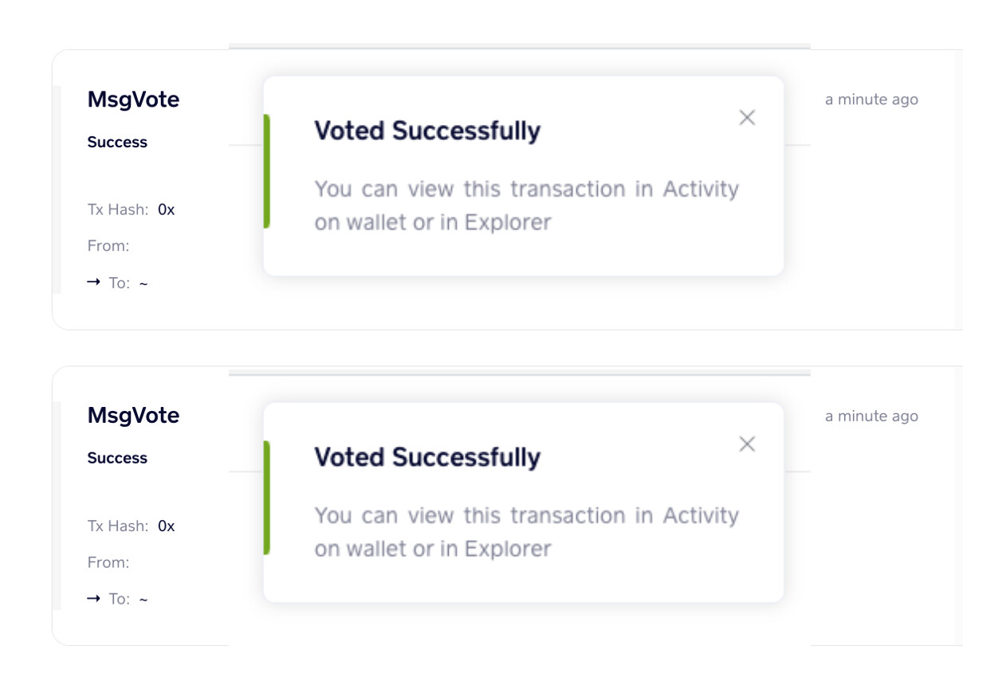Open the bottom MsgVote transaction title
994x700 pixels.
point(133,416)
